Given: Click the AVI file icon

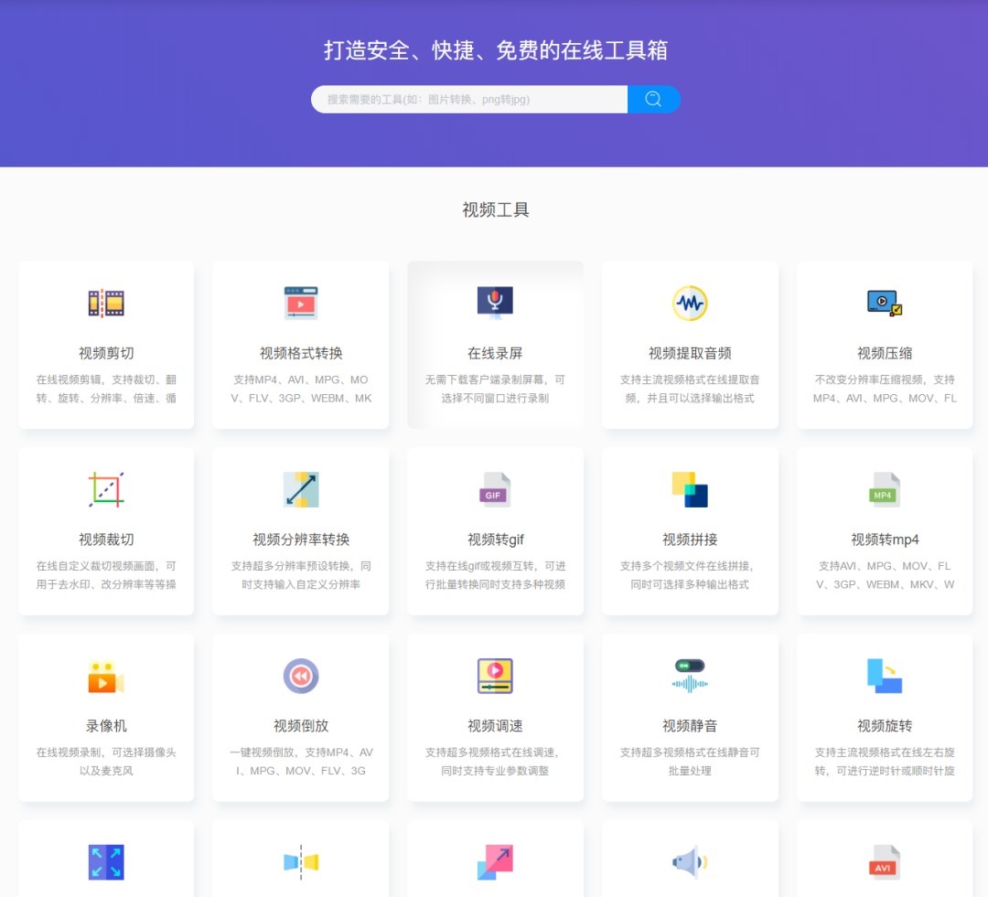Looking at the screenshot, I should (884, 862).
